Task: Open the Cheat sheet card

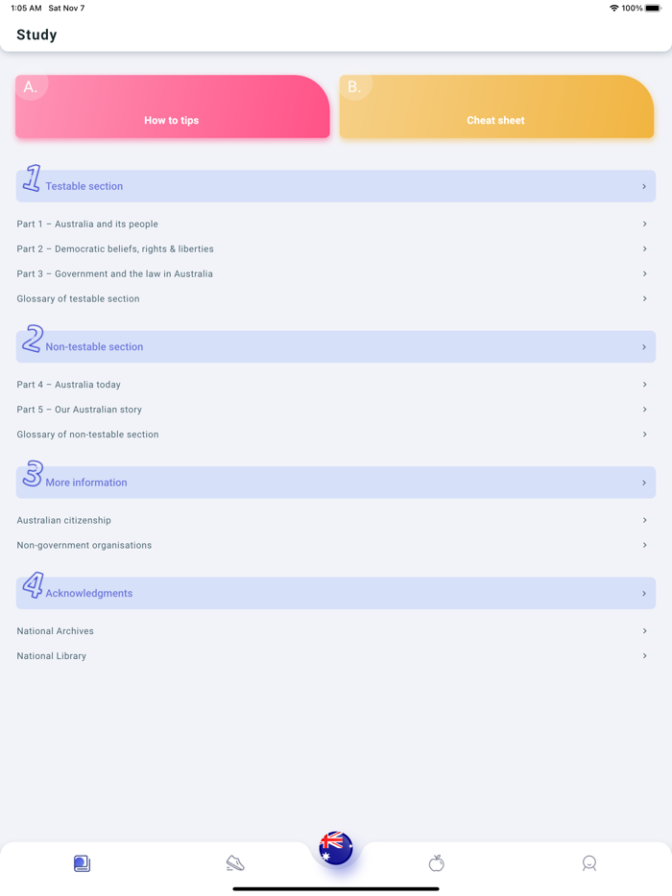Action: point(496,106)
